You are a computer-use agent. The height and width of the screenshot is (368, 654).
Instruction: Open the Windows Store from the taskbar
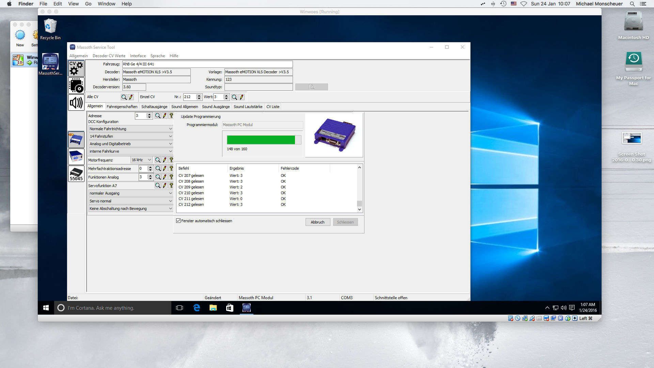(x=230, y=308)
